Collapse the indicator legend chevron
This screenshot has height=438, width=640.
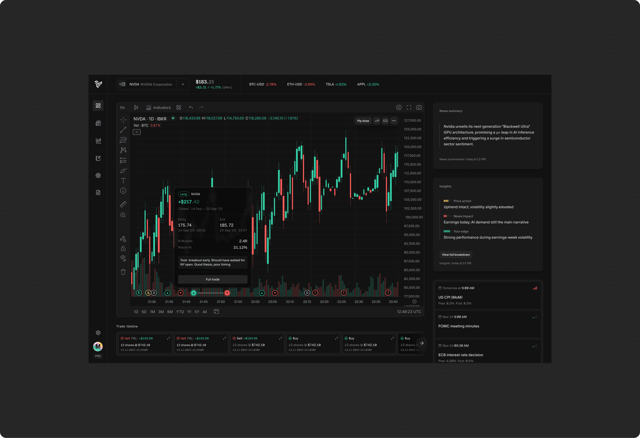click(x=137, y=132)
